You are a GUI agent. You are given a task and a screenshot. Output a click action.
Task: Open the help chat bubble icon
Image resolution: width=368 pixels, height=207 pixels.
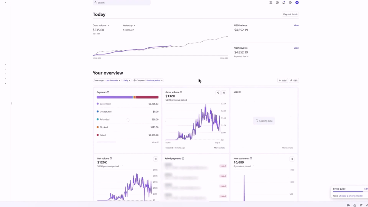tap(277, 3)
